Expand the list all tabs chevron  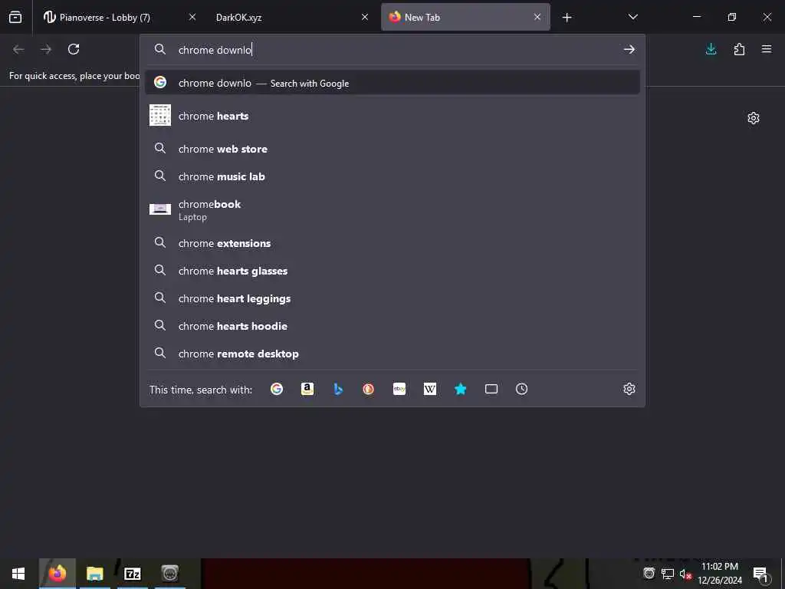tap(632, 17)
